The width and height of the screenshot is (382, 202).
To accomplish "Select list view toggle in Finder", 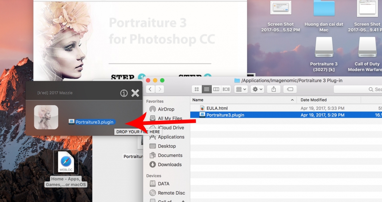I will click(x=206, y=89).
